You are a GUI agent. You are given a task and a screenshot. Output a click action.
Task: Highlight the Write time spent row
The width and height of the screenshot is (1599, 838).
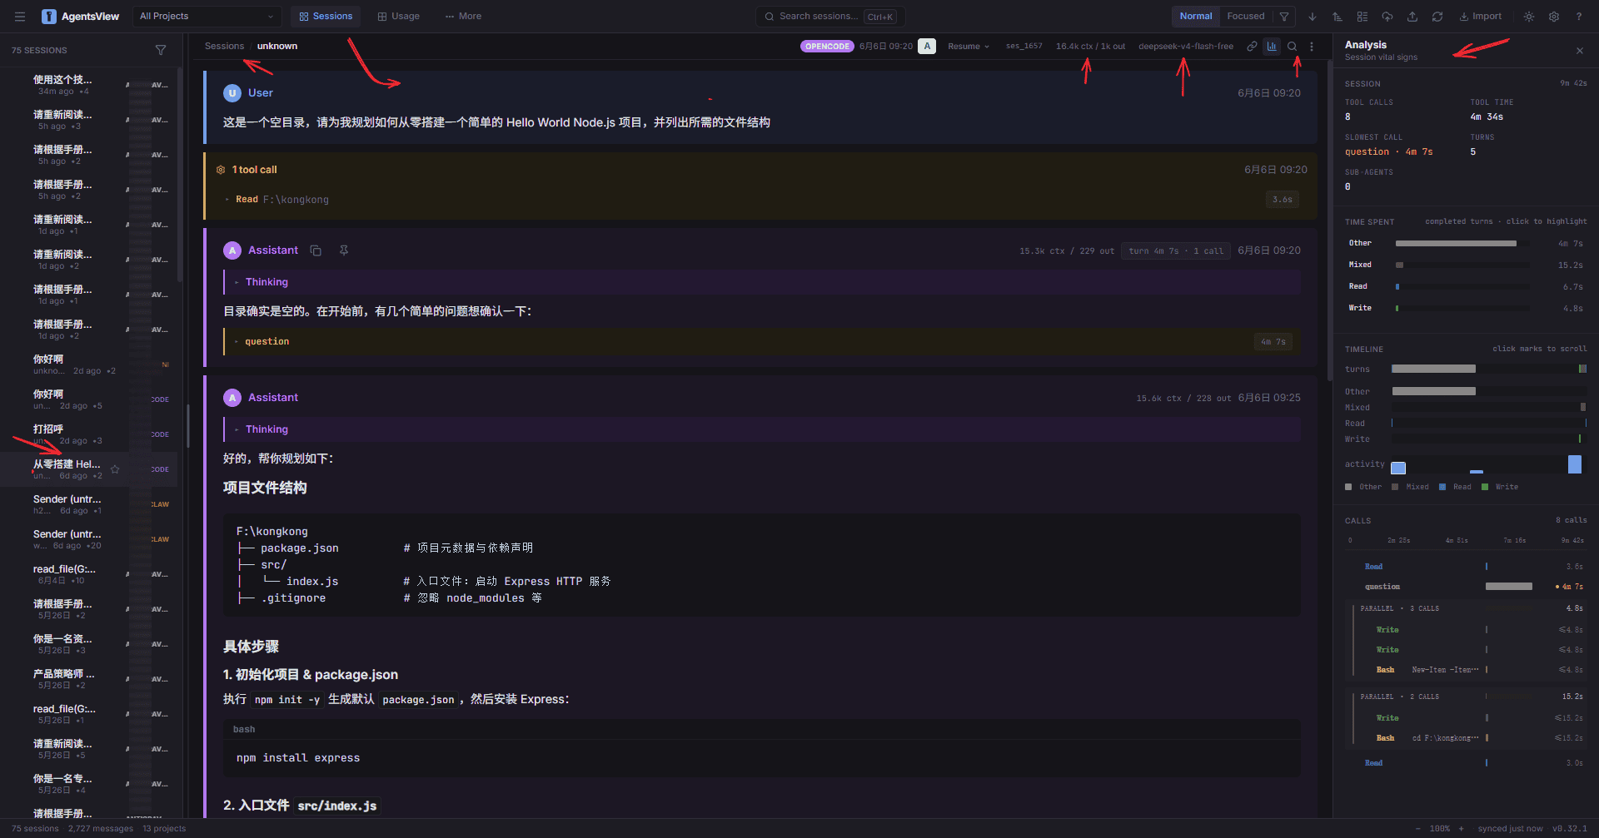[1466, 308]
